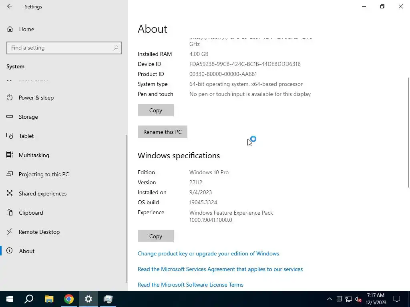Click the Multitasking icon
This screenshot has width=410, height=307.
coord(10,155)
